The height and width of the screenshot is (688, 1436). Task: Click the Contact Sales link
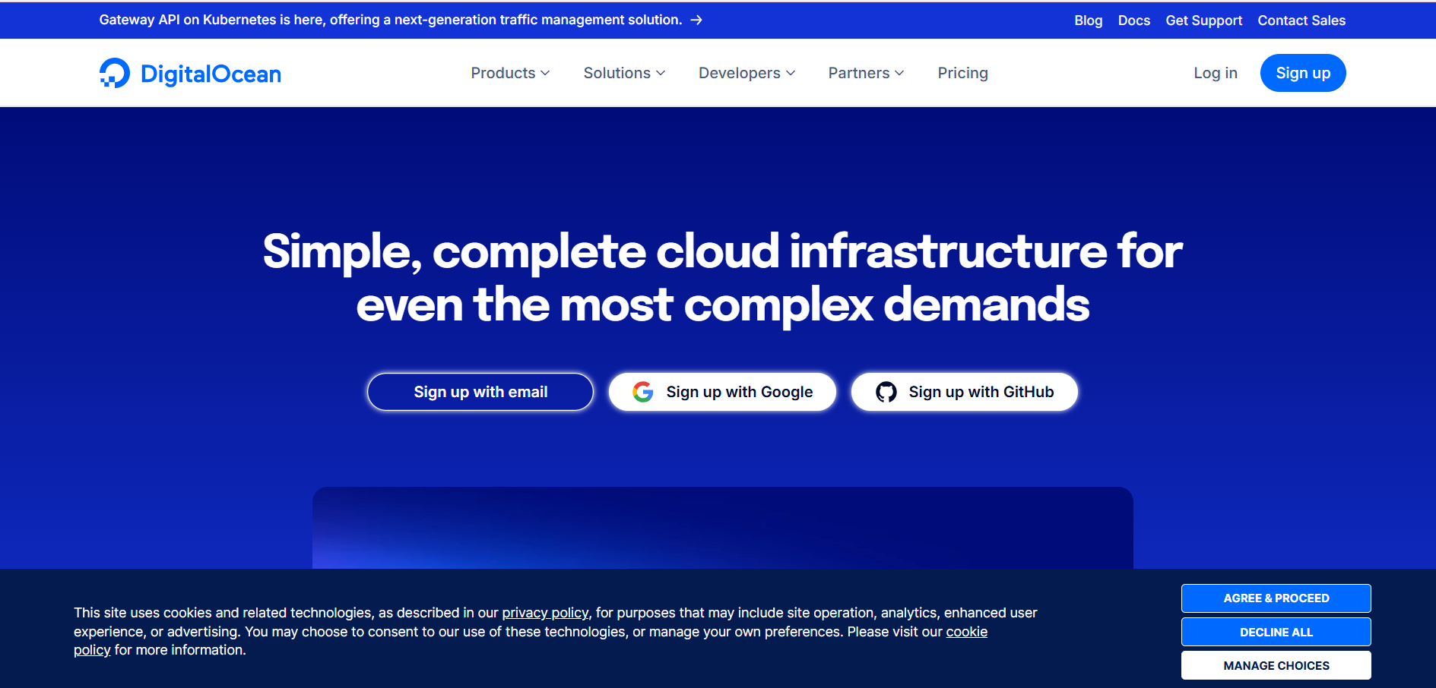[1301, 21]
